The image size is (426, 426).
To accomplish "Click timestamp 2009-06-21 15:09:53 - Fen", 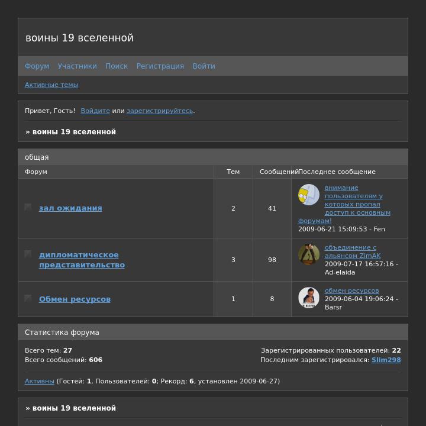I will coord(341,229).
